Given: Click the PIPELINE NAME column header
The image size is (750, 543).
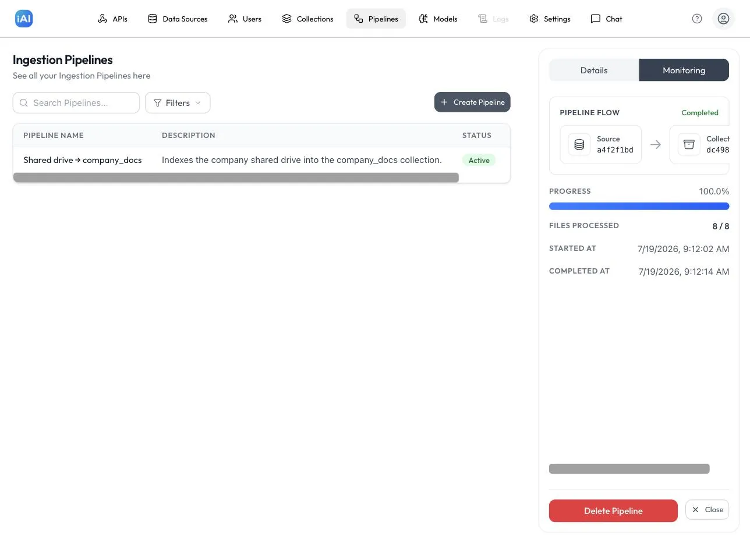Looking at the screenshot, I should 54,135.
